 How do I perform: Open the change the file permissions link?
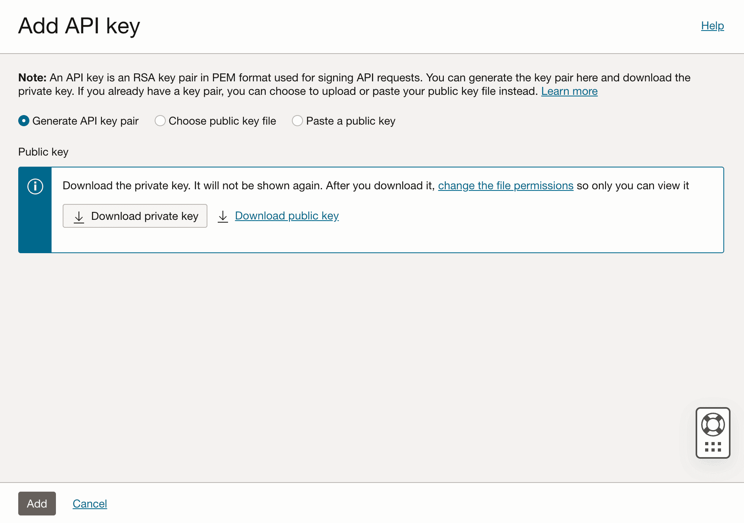pos(505,185)
